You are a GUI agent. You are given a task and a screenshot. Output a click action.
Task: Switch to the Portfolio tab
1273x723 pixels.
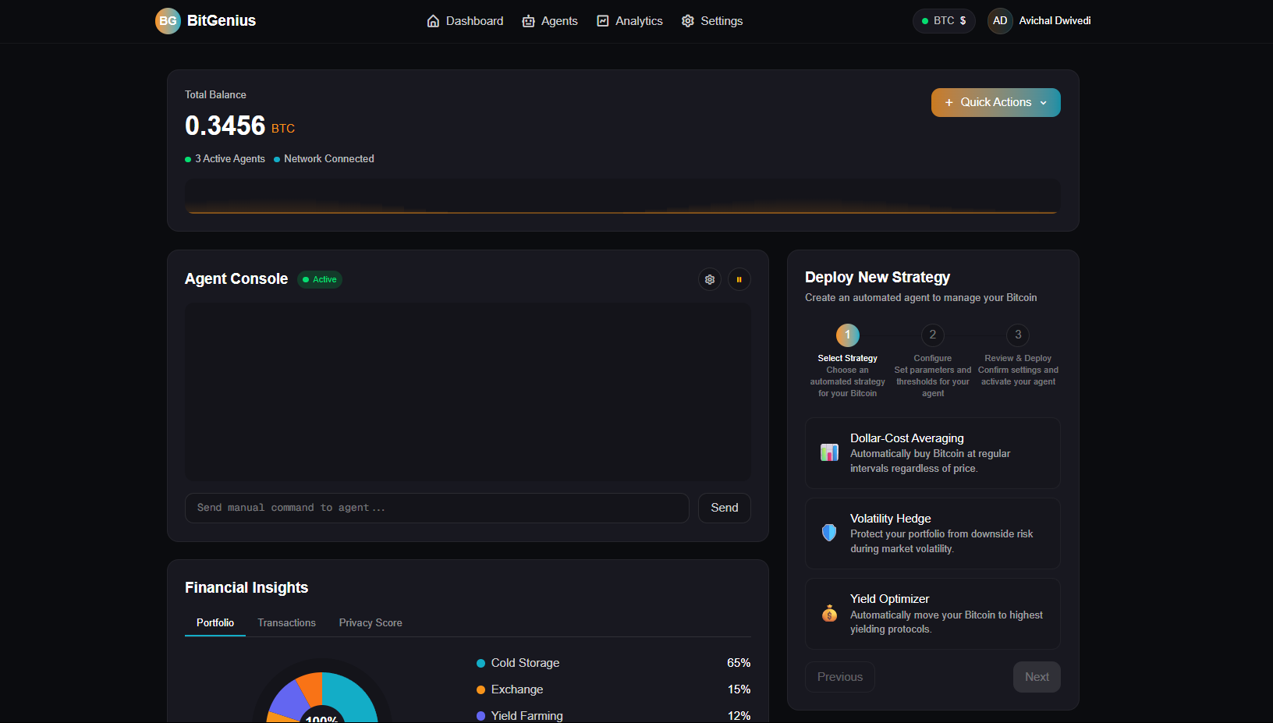tap(215, 622)
